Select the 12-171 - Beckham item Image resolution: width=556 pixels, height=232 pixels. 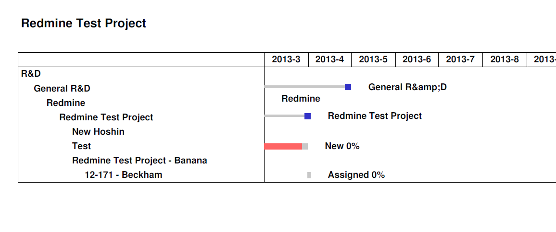coord(123,174)
